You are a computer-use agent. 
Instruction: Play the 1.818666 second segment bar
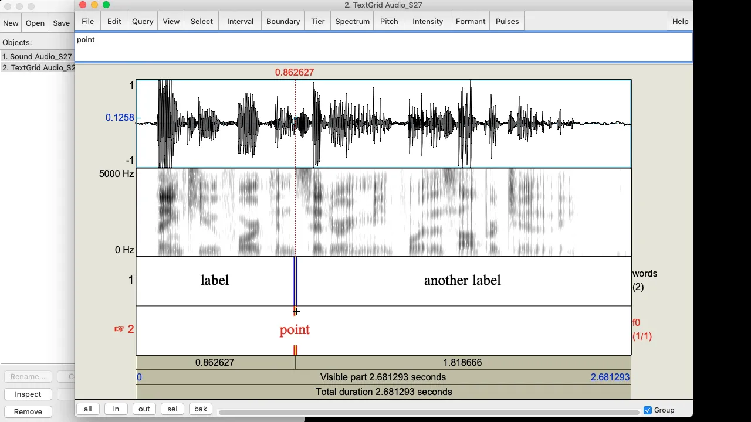(x=463, y=362)
